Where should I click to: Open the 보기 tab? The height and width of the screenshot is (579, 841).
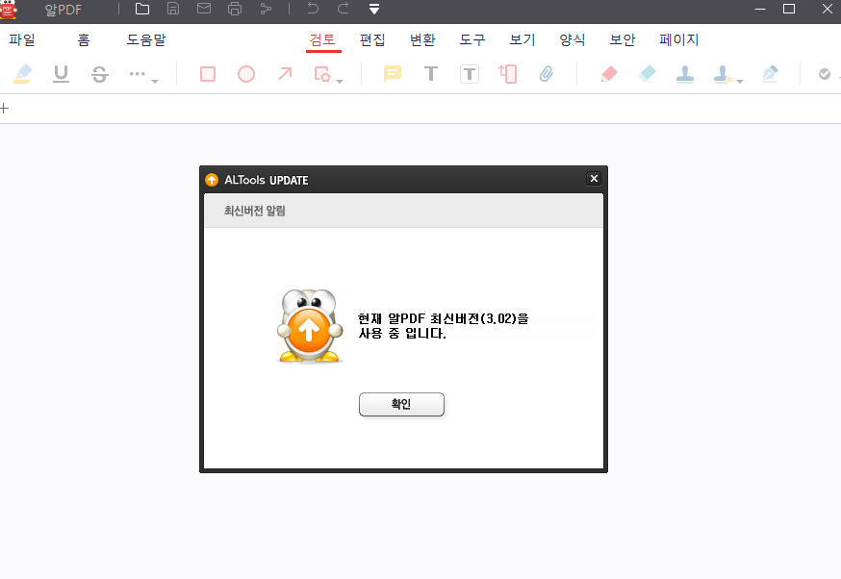click(522, 39)
